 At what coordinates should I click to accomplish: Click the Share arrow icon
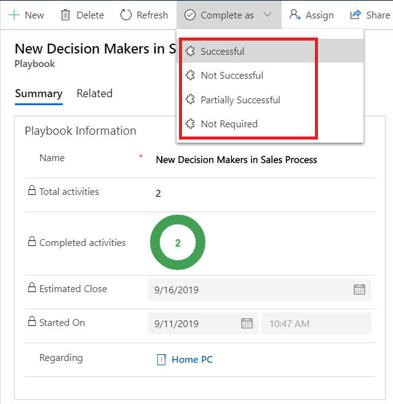pos(355,15)
